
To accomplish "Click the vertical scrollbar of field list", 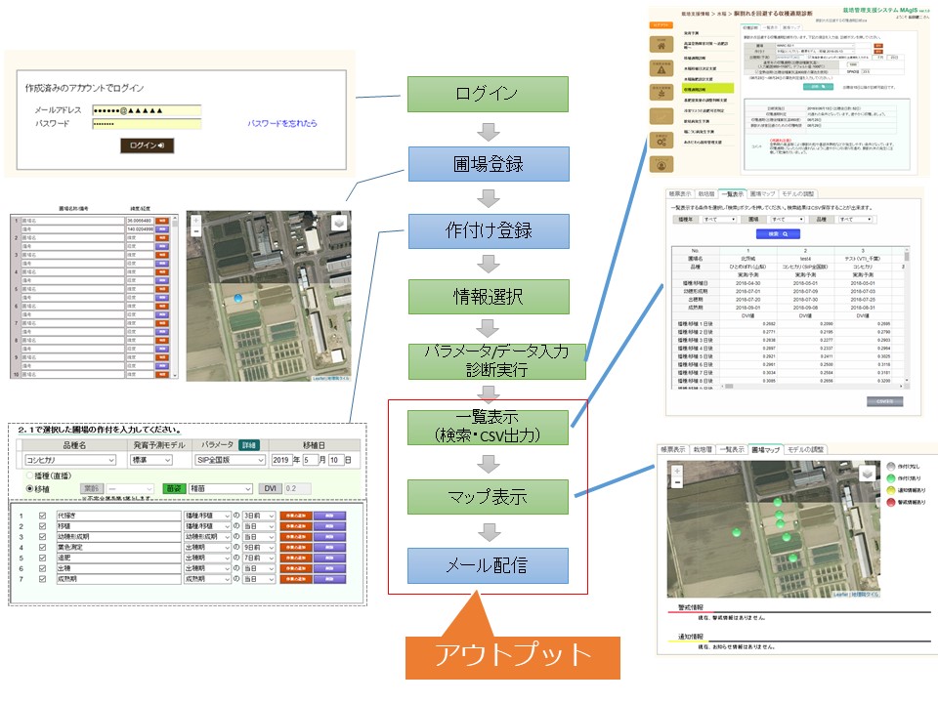I will point(175,296).
